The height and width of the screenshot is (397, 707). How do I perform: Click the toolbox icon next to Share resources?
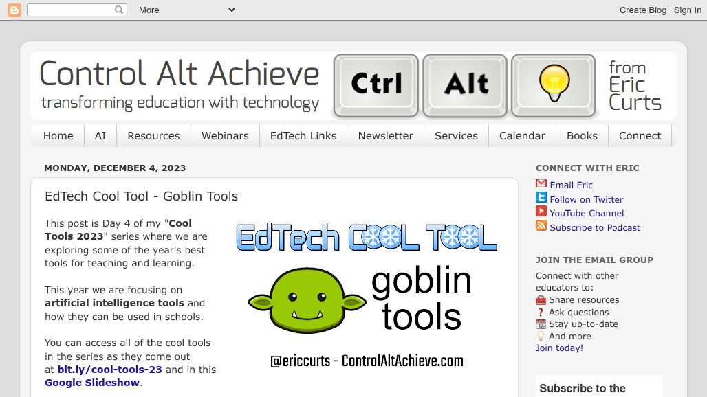click(x=541, y=299)
